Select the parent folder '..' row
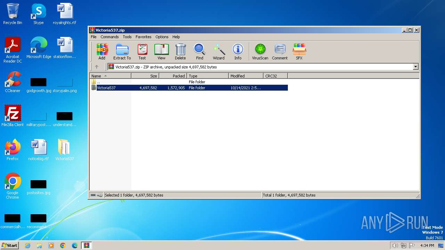This screenshot has width=445, height=250. [189, 82]
